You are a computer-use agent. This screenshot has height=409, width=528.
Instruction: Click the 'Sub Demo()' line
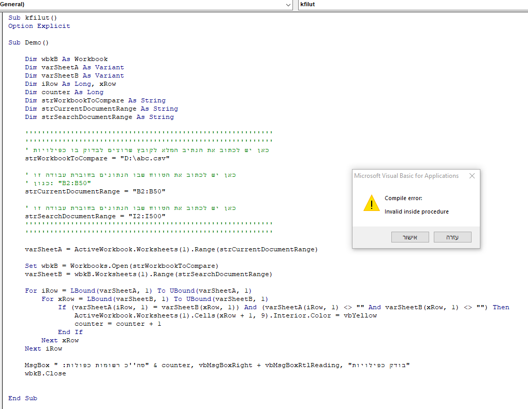(28, 43)
